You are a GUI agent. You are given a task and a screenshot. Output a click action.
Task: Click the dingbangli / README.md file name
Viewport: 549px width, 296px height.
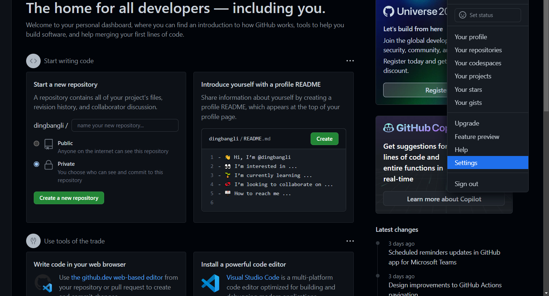click(239, 139)
